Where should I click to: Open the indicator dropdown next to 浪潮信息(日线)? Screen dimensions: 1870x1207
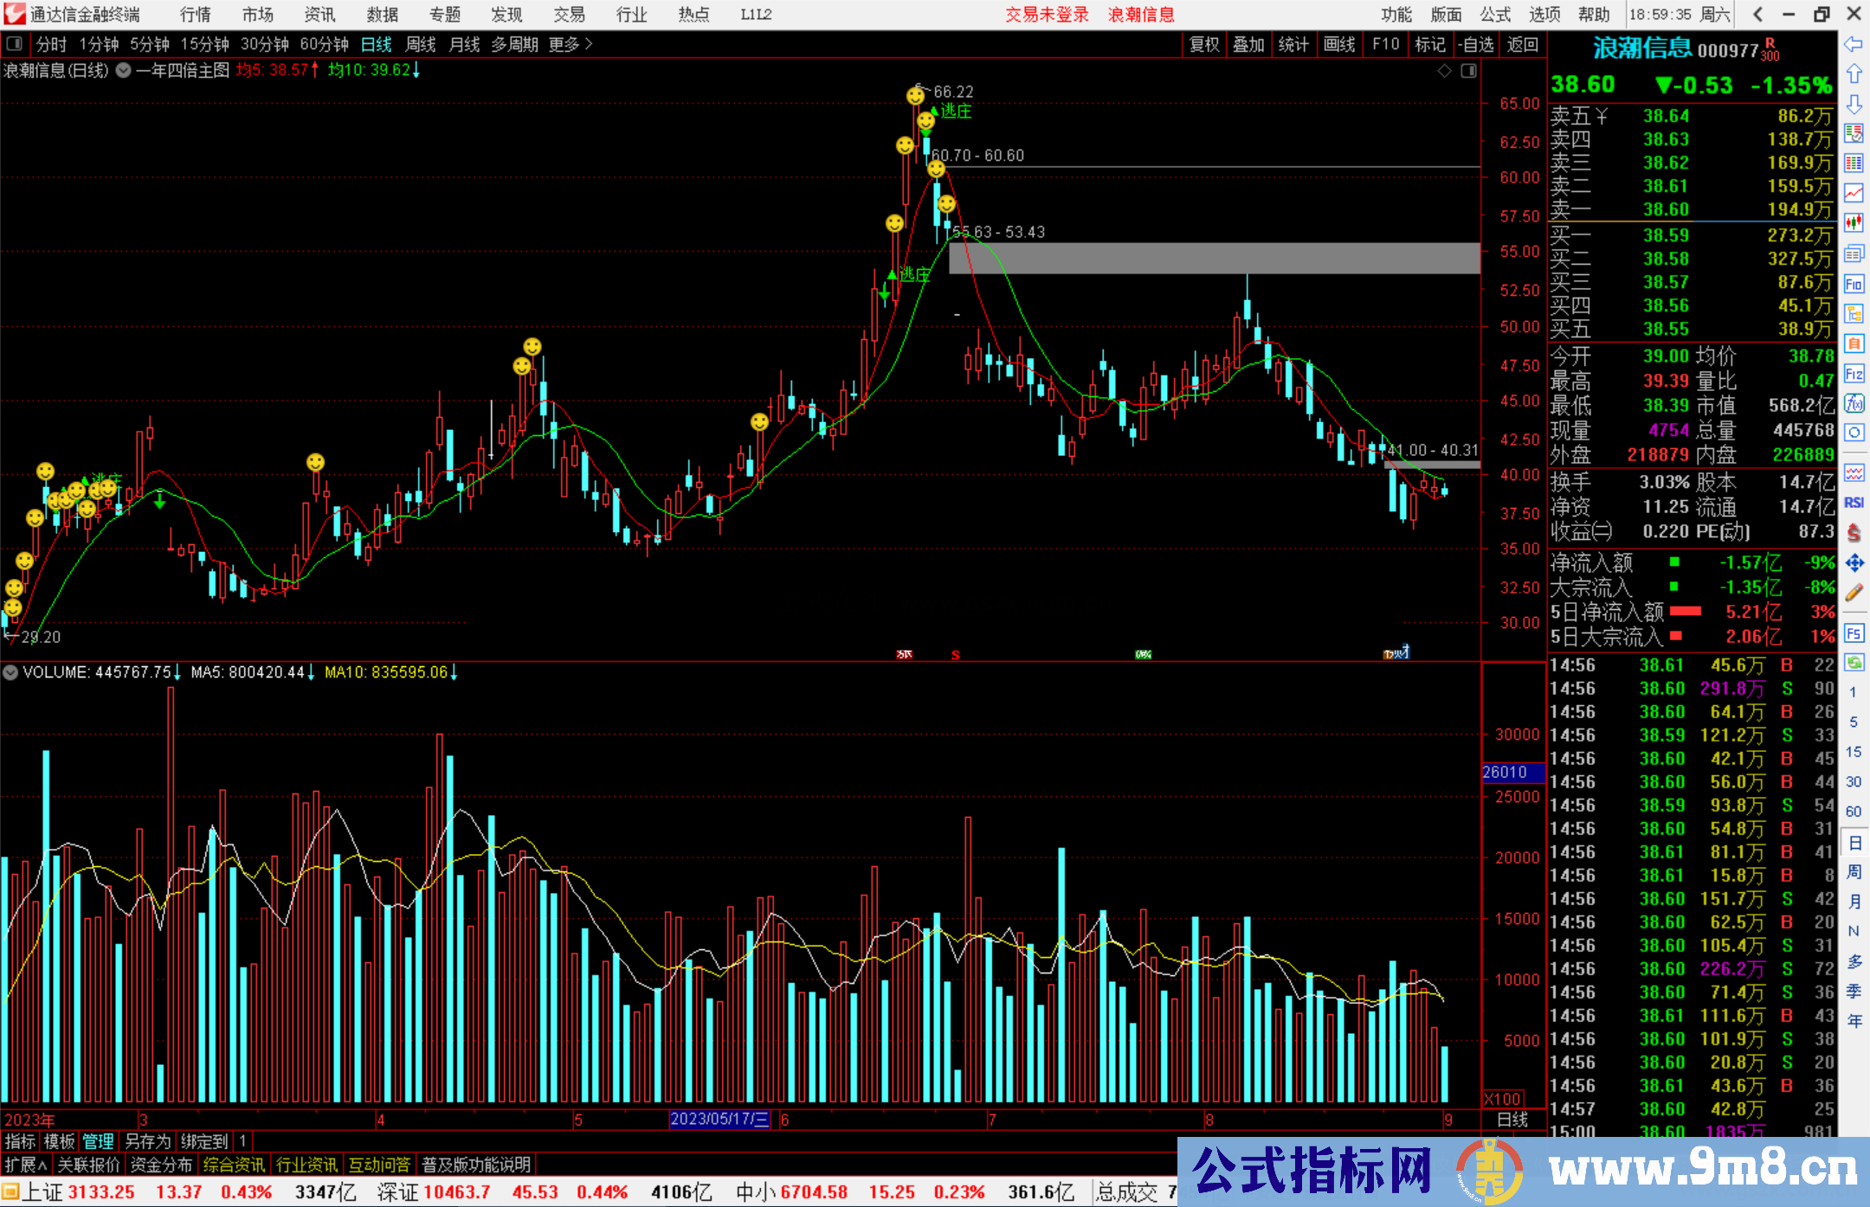point(124,71)
